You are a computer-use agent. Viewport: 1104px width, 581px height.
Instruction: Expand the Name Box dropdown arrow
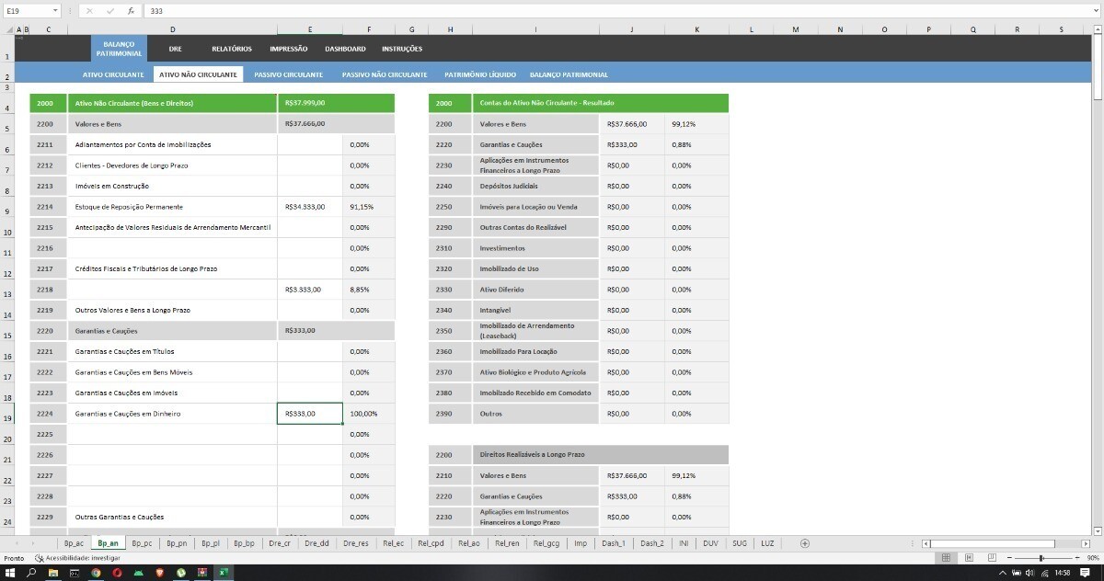[55, 11]
